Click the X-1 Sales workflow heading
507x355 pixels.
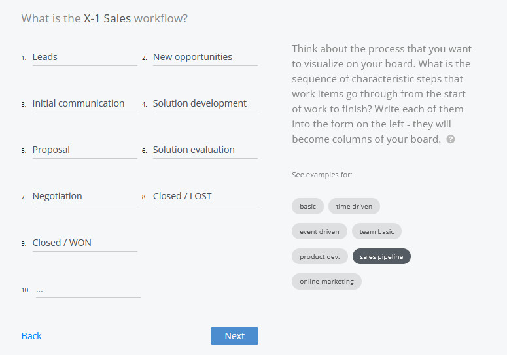[105, 18]
